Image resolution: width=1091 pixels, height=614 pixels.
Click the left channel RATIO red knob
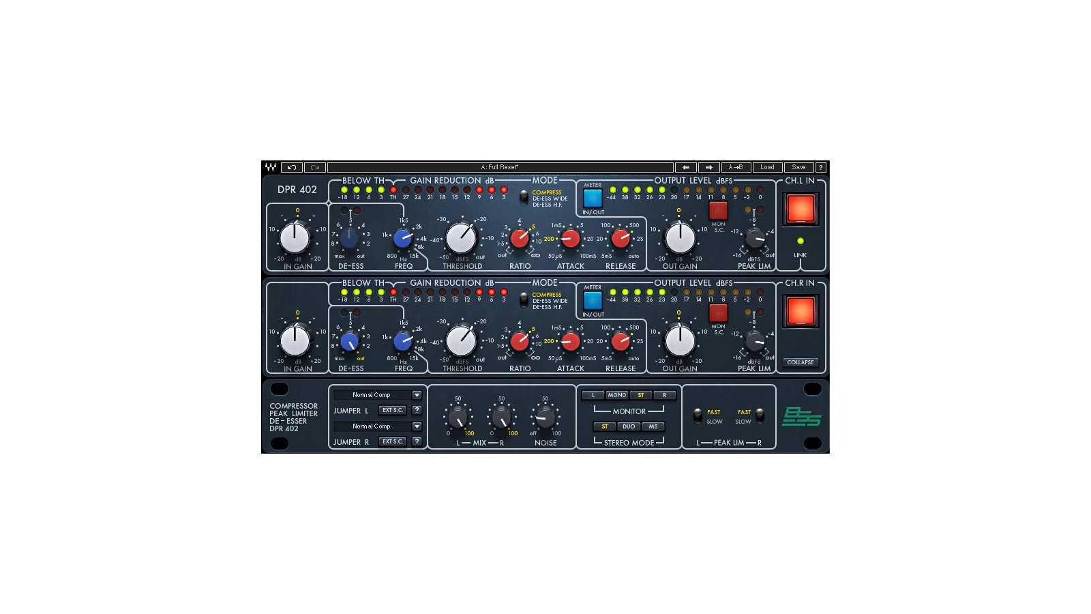click(520, 239)
